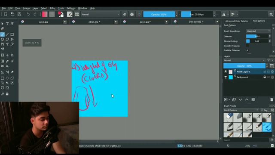Click foreground/background color selector
Viewport: 275px width, 155px height.
coord(61,14)
